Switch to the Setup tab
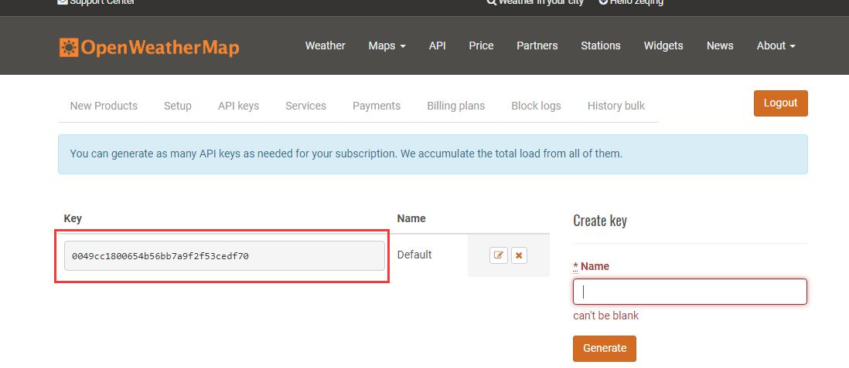 [178, 106]
